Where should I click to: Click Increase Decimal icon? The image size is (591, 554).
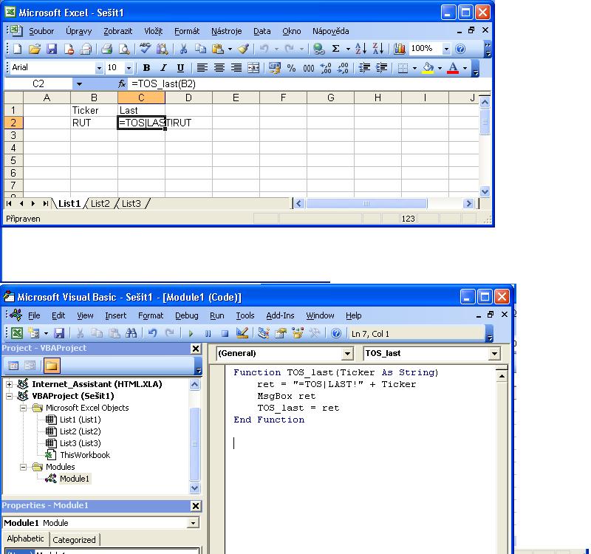(326, 68)
